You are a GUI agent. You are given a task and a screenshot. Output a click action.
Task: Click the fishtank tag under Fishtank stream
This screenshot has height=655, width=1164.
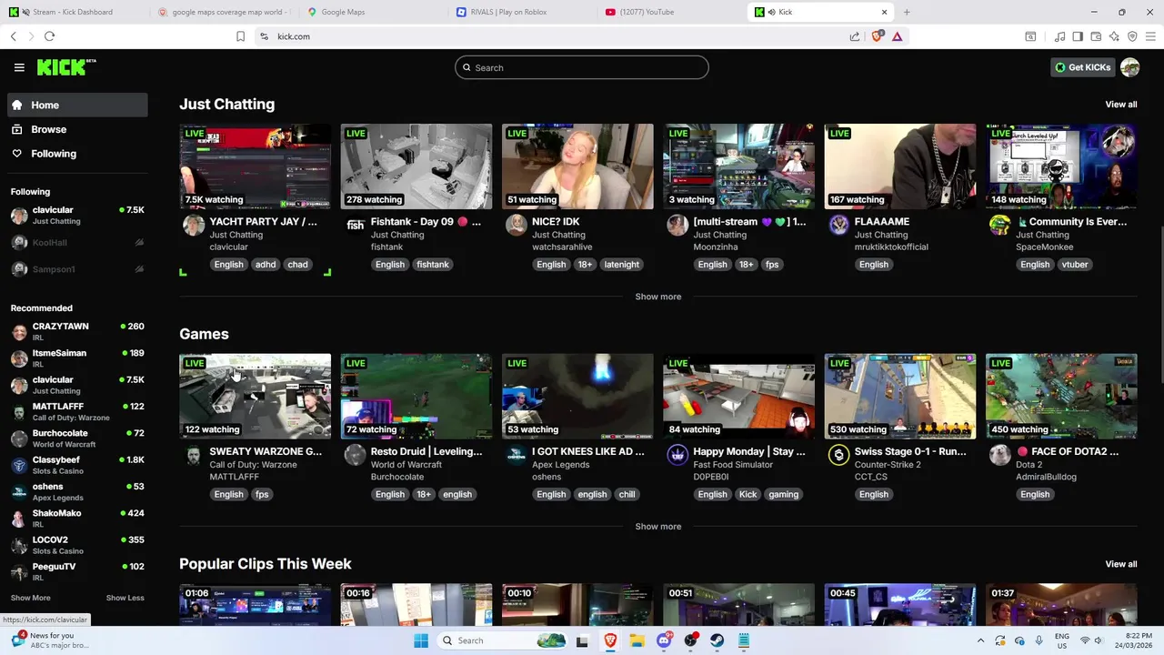(x=433, y=265)
